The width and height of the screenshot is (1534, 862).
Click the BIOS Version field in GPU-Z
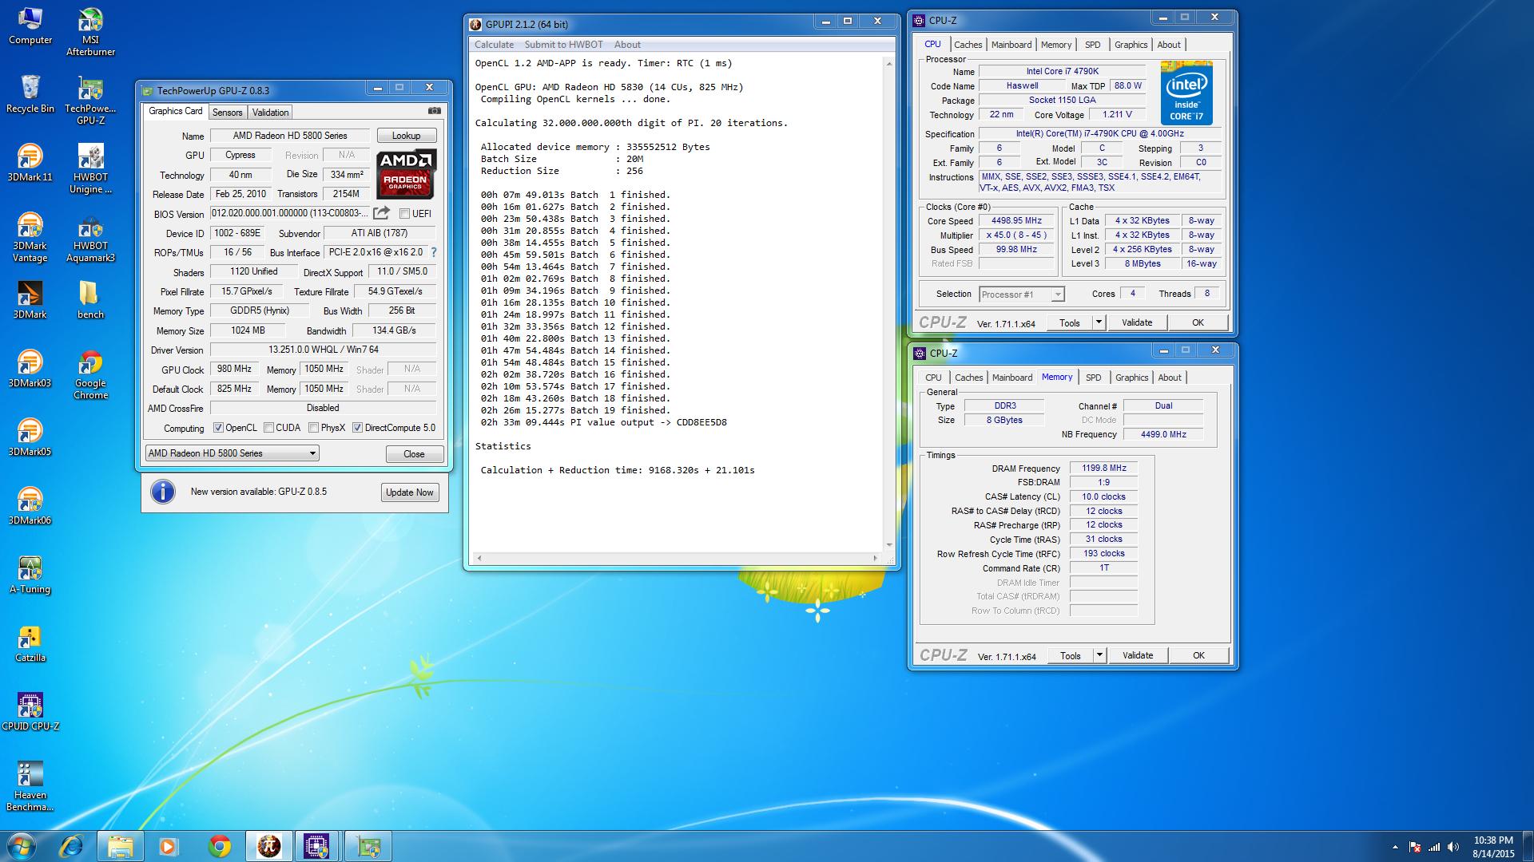(290, 214)
